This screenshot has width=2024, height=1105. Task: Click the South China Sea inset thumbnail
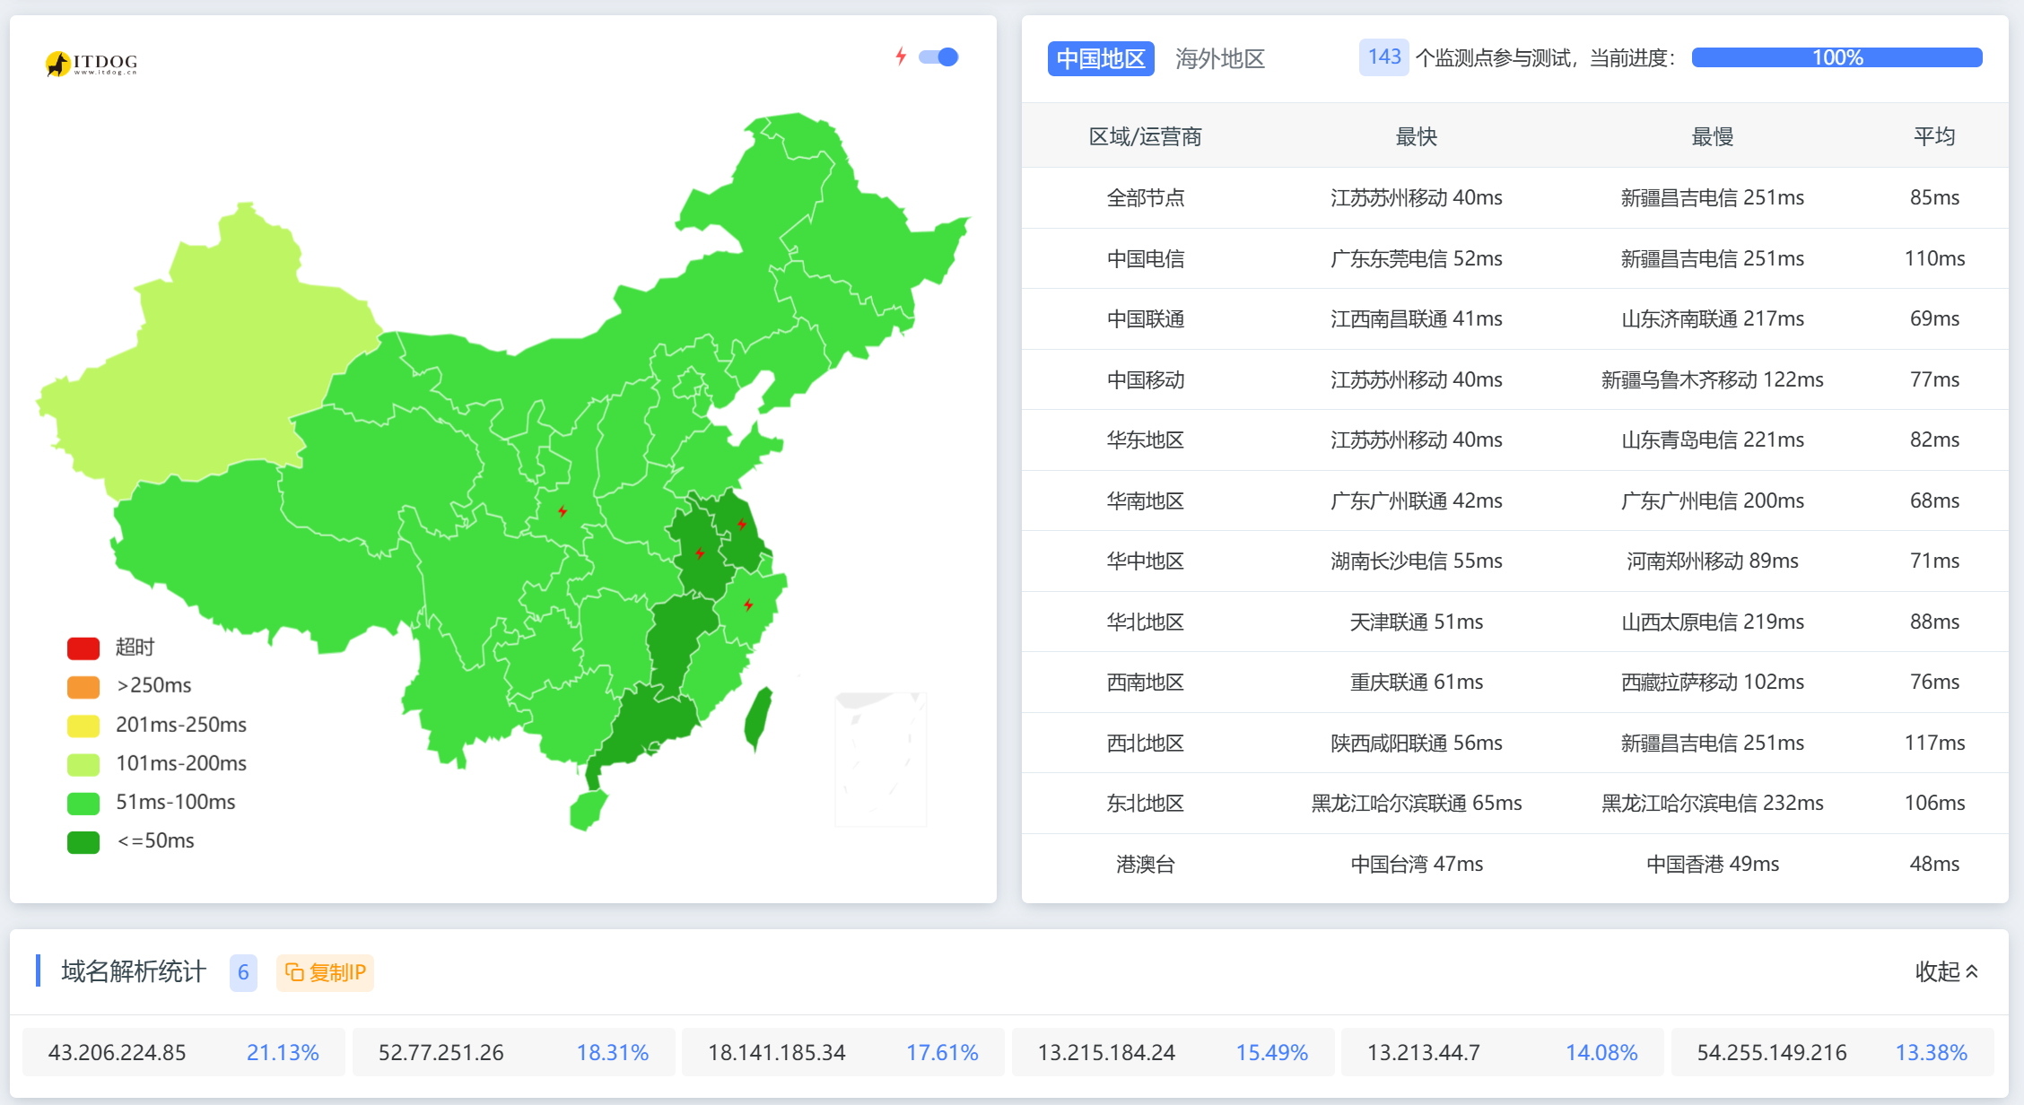tap(880, 759)
